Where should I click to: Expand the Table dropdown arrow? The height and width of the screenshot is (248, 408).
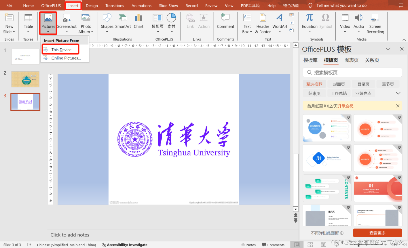[x=28, y=32]
